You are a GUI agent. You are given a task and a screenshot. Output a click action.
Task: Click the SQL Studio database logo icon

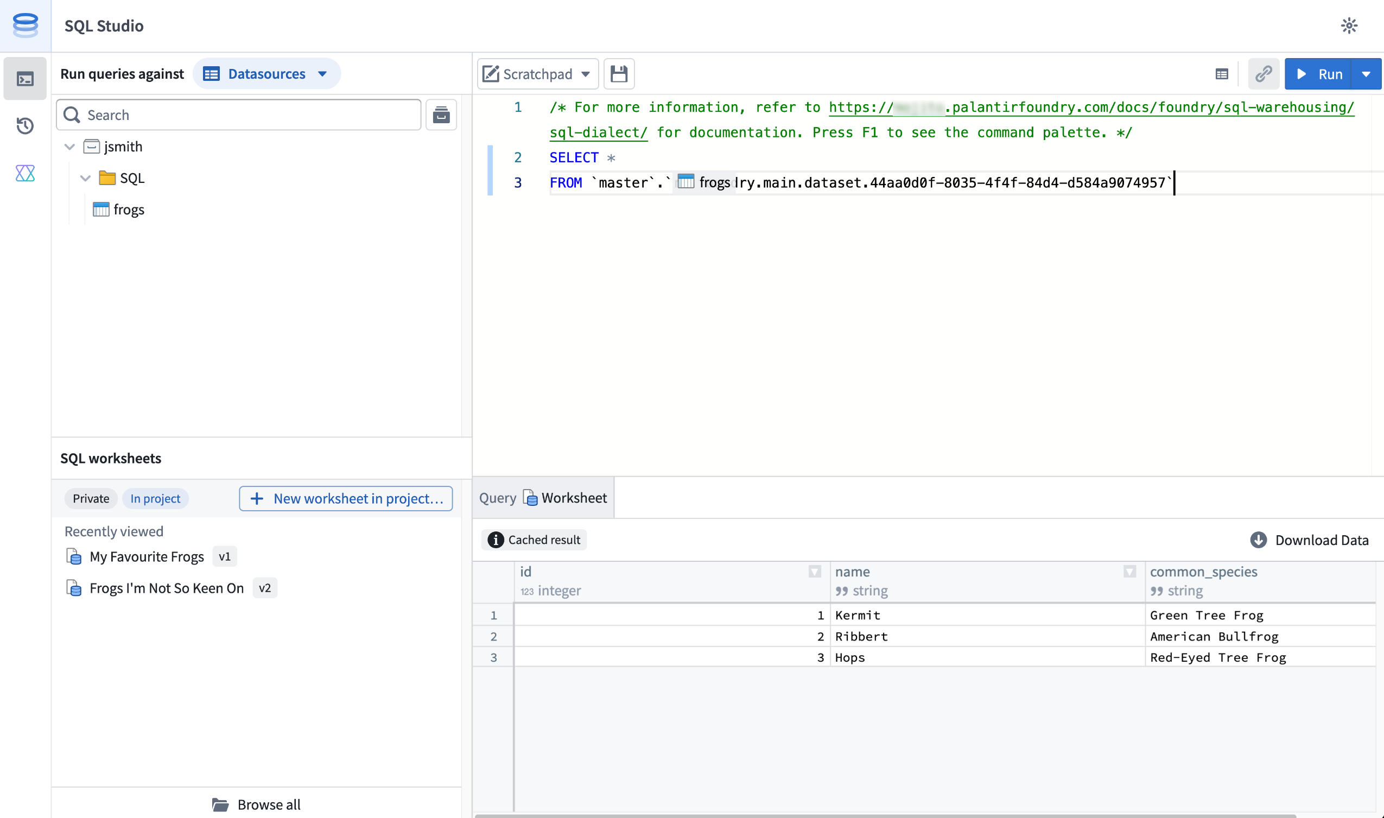26,26
